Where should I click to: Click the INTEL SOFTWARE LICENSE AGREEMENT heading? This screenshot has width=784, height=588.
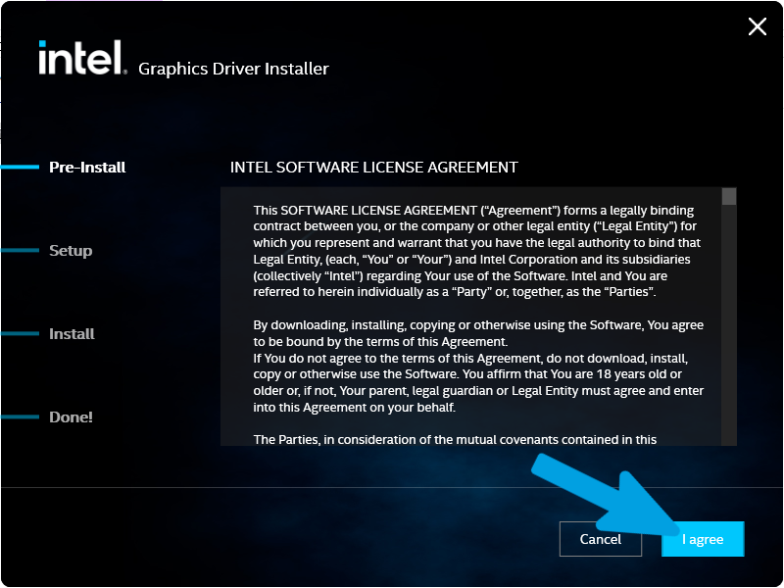tap(374, 167)
